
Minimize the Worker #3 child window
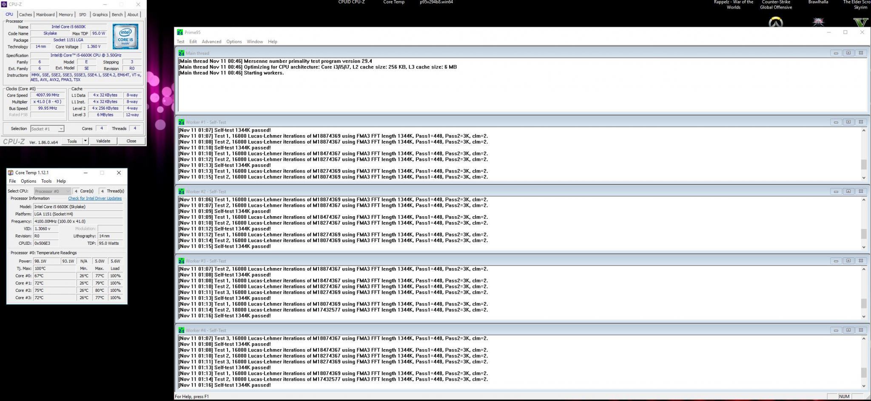(x=836, y=261)
